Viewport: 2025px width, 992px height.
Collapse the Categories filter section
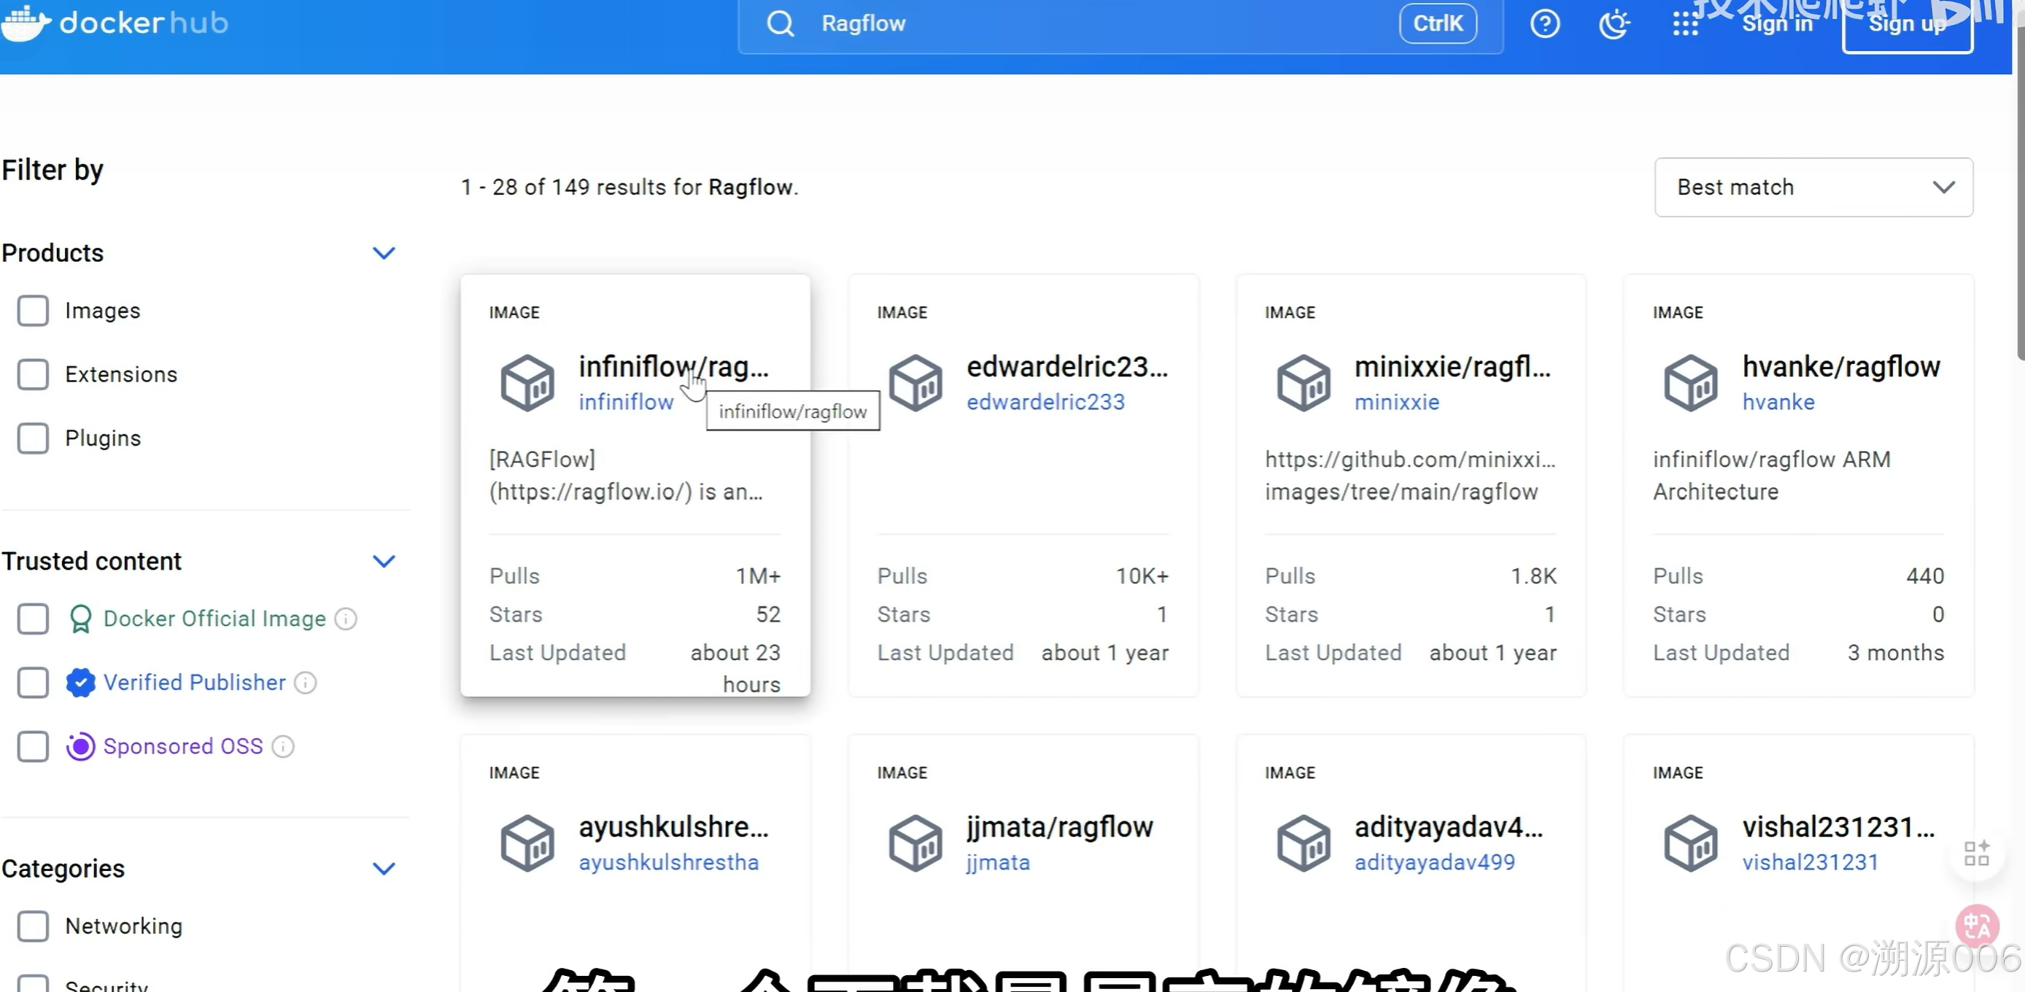tap(384, 869)
